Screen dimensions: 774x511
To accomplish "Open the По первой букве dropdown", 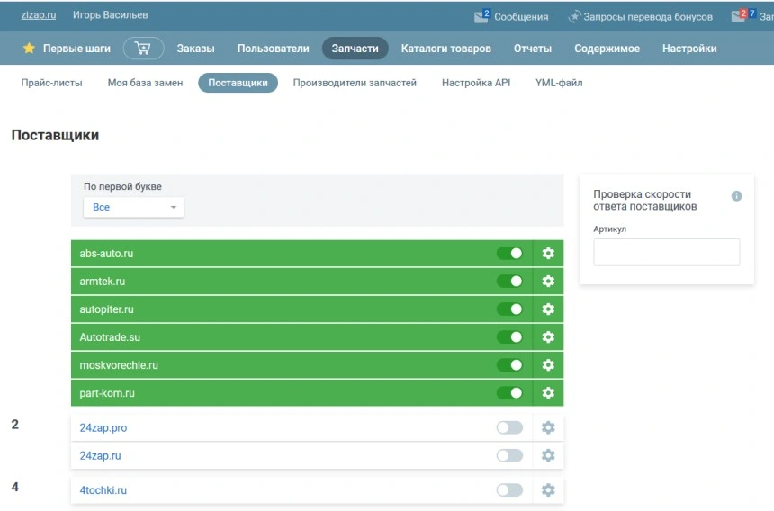I will [134, 207].
